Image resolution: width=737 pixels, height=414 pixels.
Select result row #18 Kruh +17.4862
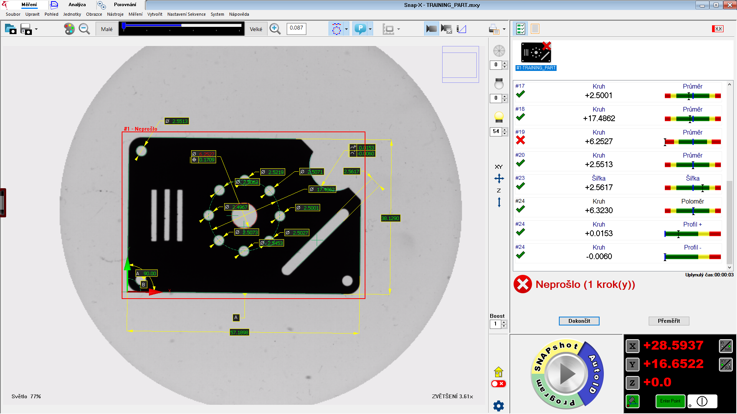[x=618, y=115]
